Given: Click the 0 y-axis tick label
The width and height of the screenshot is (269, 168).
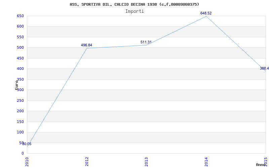Looking at the screenshot, I should [23, 153].
